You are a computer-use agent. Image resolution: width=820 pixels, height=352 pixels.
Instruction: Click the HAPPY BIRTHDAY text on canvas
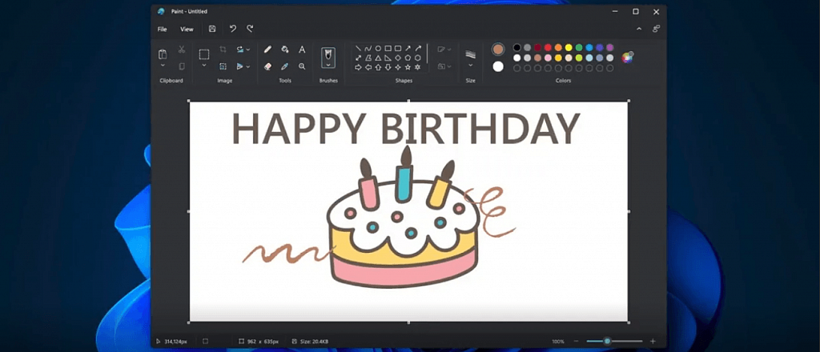pyautogui.click(x=406, y=129)
